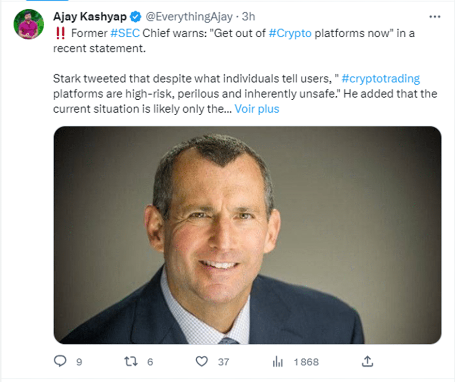The width and height of the screenshot is (455, 382).
Task: Click the reply speech bubble icon
Action: tap(60, 362)
